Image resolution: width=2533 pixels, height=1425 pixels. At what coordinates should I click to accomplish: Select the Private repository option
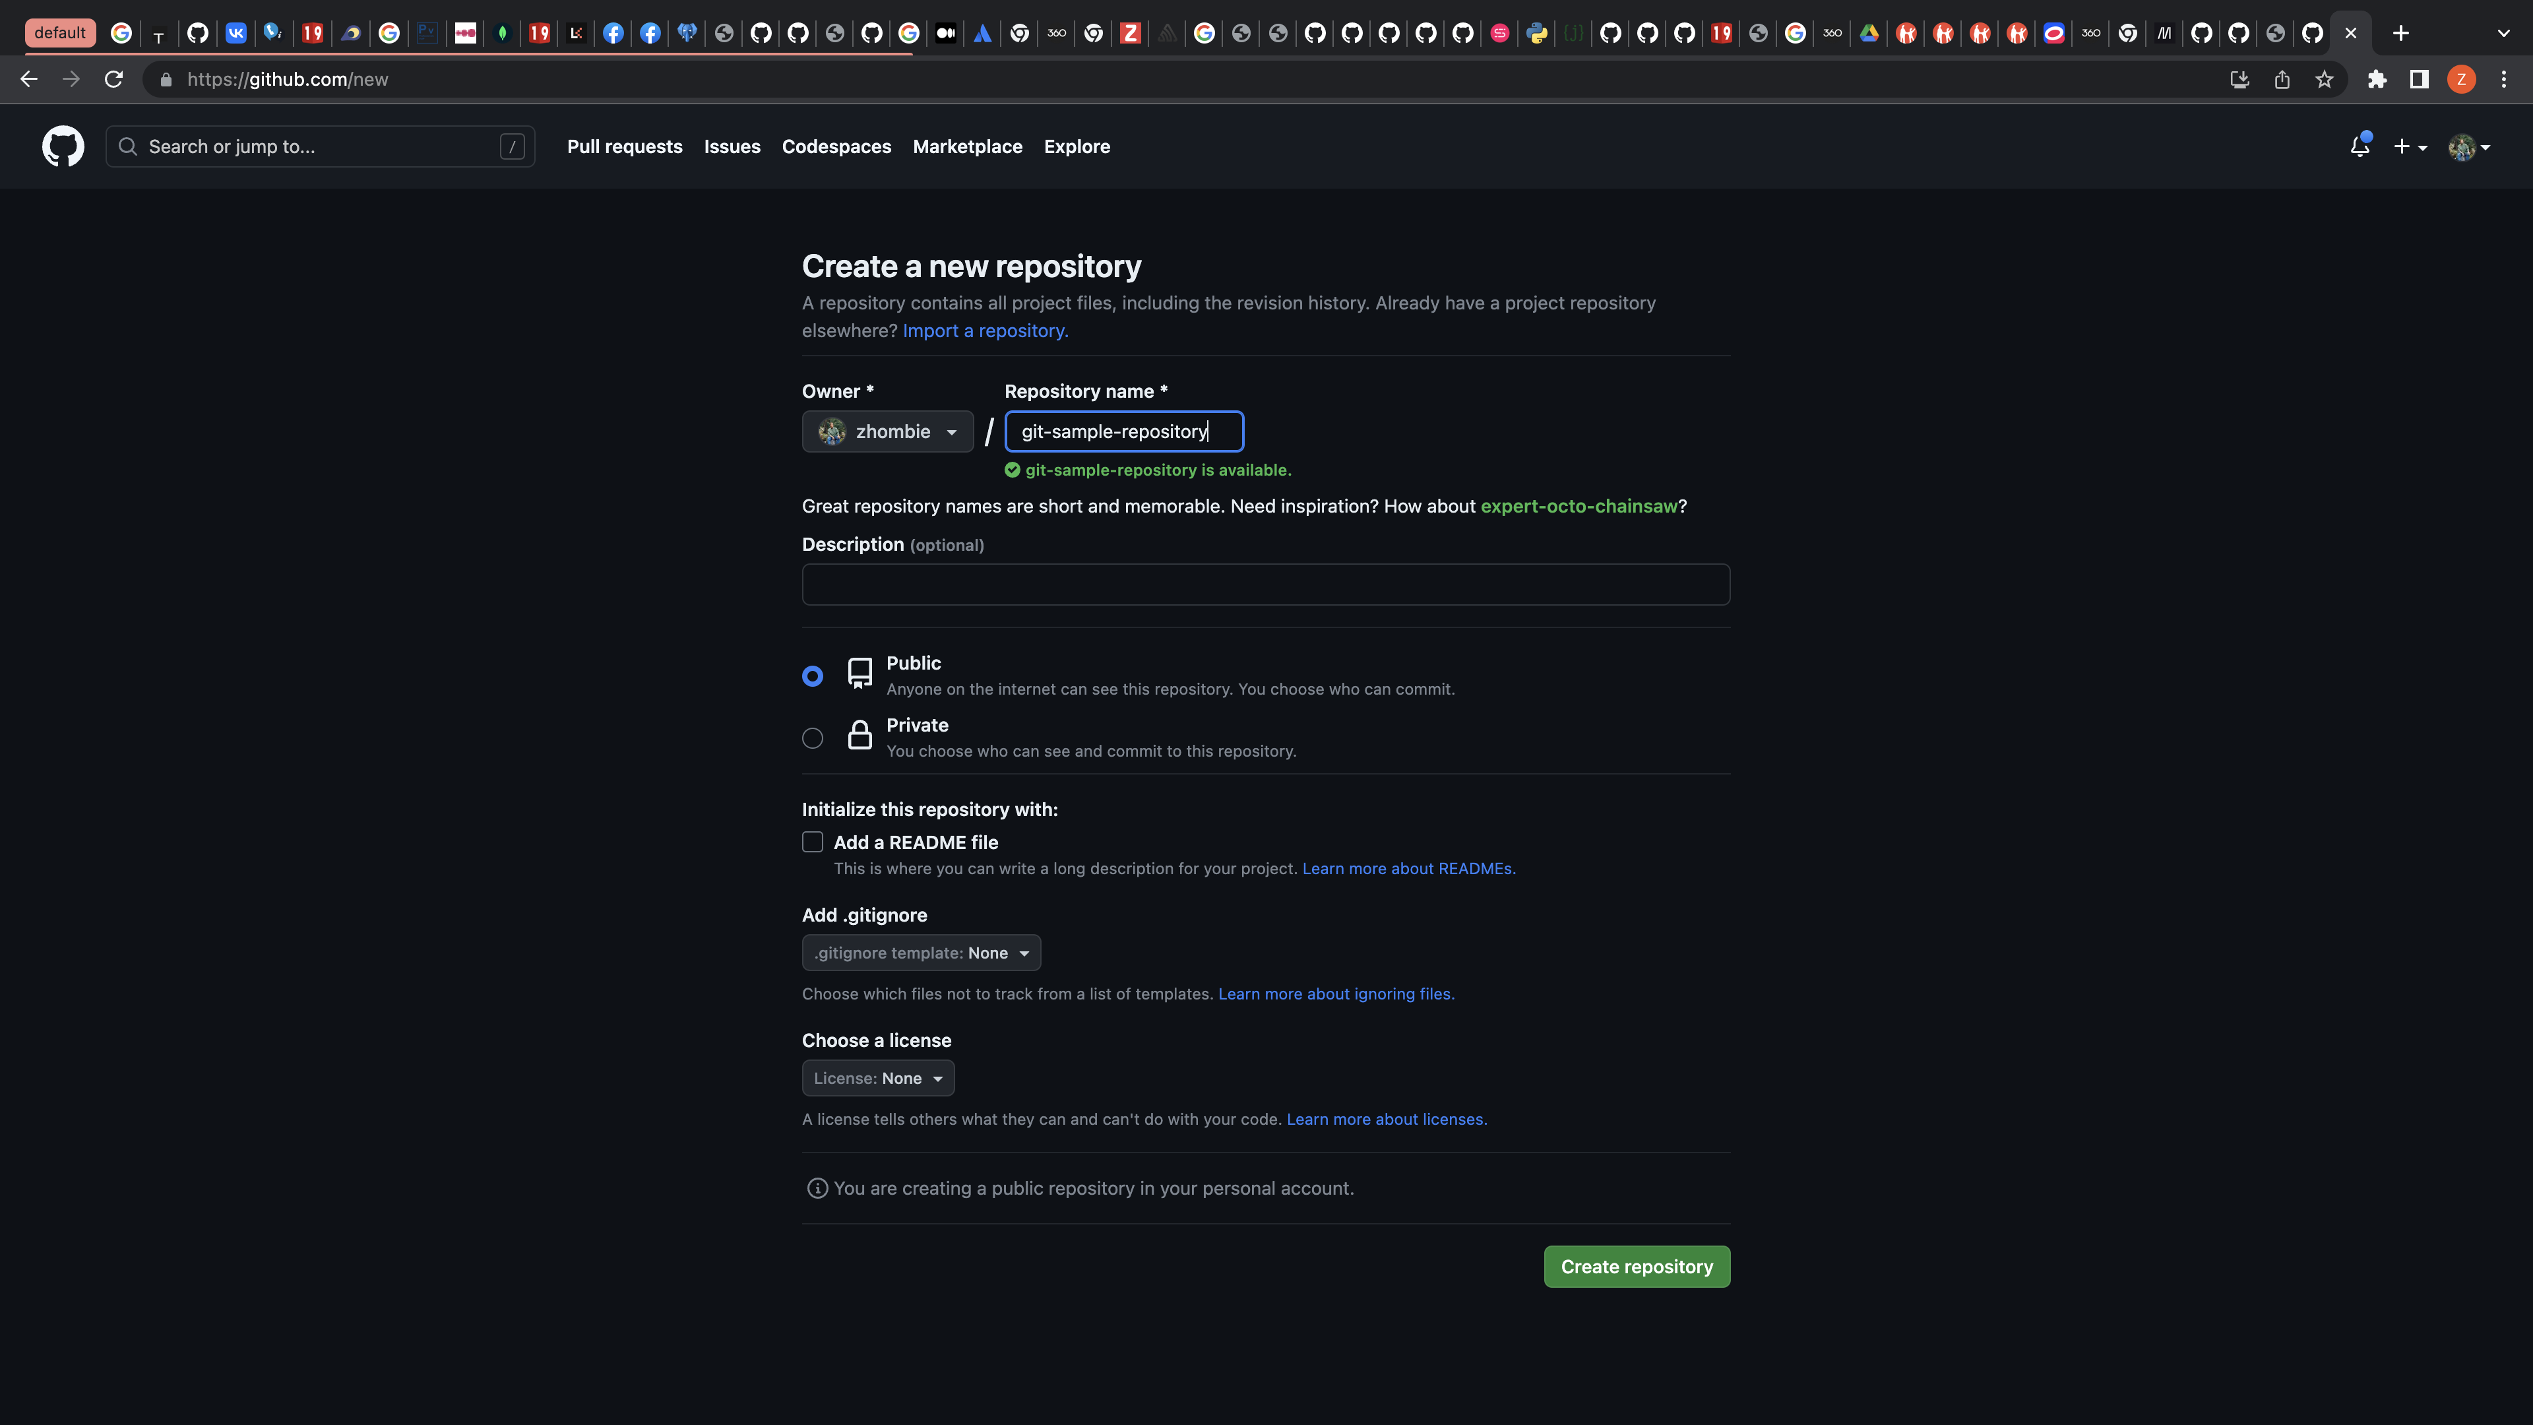(x=812, y=738)
